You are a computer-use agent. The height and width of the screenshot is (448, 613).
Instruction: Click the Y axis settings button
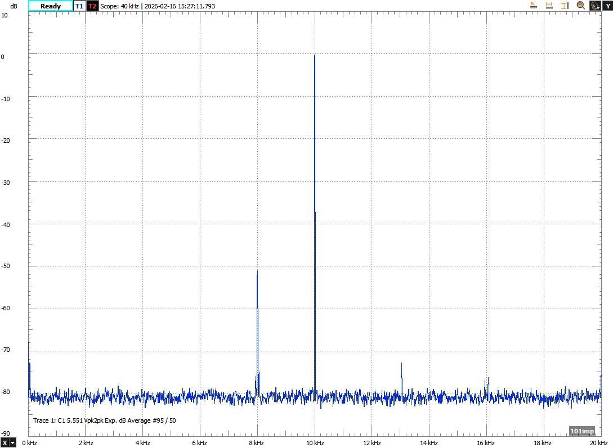click(x=607, y=6)
